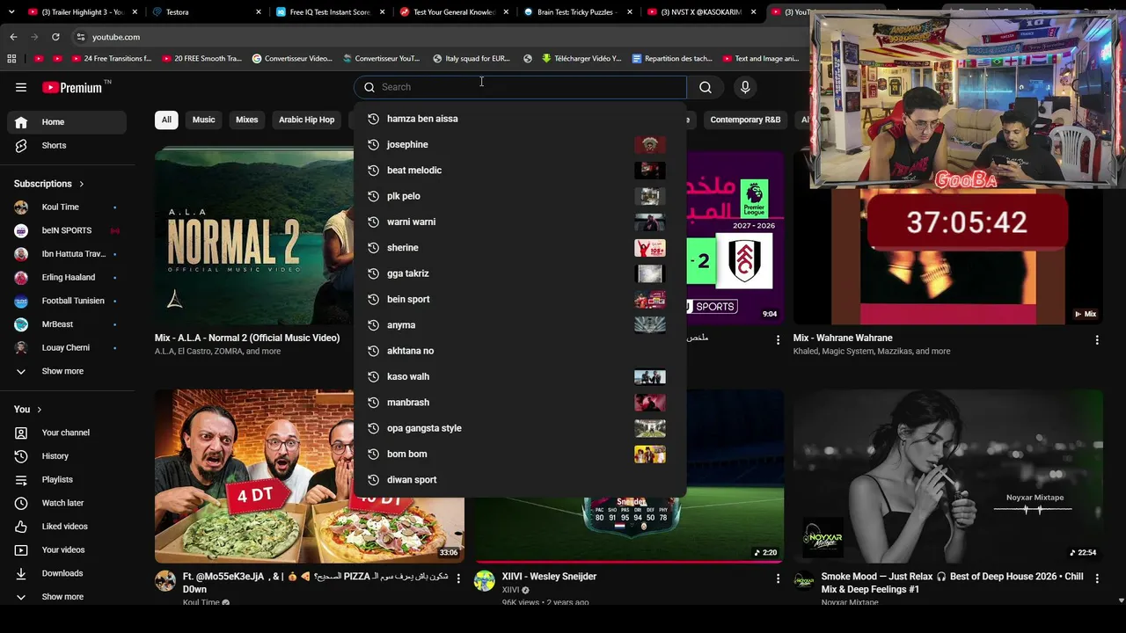Select the Music filter chip
This screenshot has width=1126, height=633.
coord(204,120)
